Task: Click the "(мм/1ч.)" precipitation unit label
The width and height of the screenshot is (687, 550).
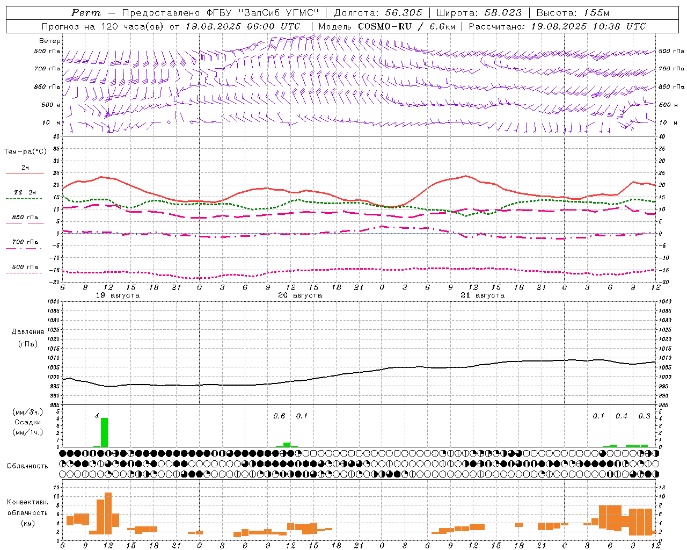Action: pos(28,432)
